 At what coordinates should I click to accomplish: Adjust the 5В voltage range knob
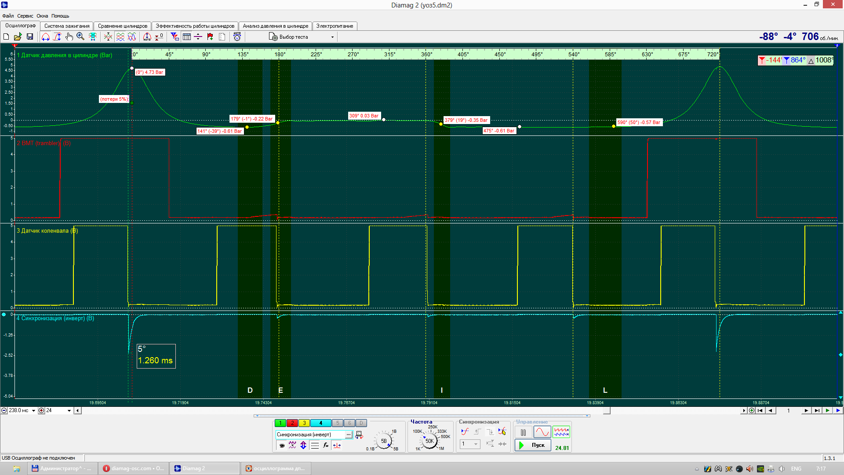384,441
